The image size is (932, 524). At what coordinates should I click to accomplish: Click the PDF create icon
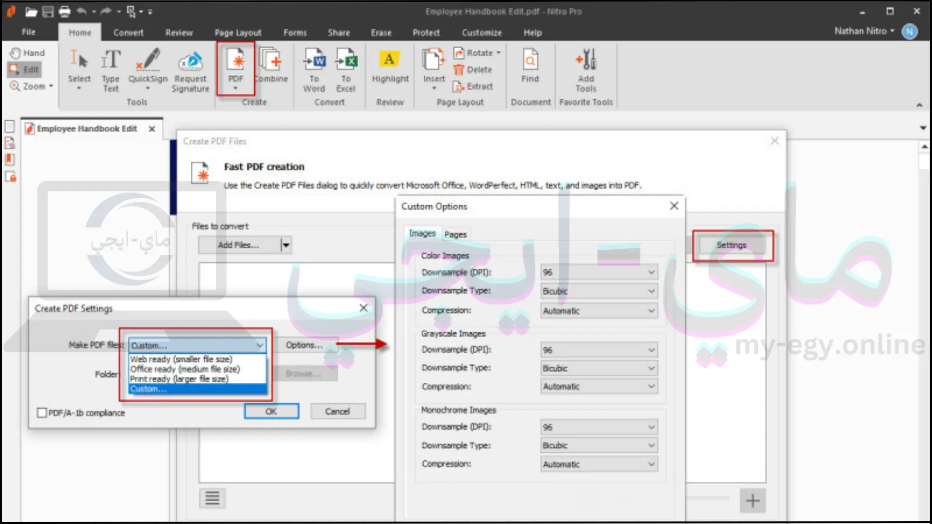[236, 68]
